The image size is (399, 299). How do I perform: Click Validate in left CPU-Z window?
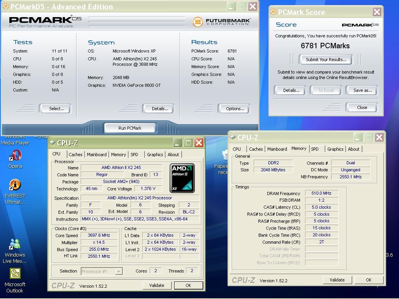(157, 285)
